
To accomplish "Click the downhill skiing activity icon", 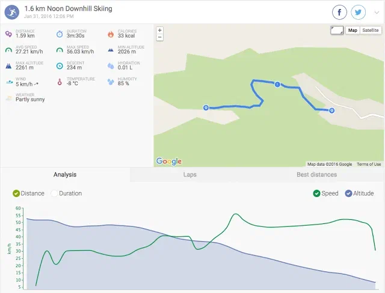I will click(13, 11).
